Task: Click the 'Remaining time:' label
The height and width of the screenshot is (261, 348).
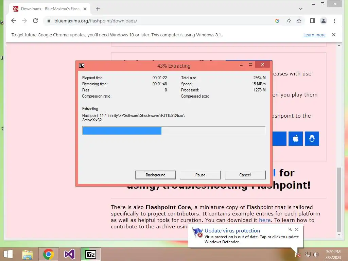Action: pos(95,84)
